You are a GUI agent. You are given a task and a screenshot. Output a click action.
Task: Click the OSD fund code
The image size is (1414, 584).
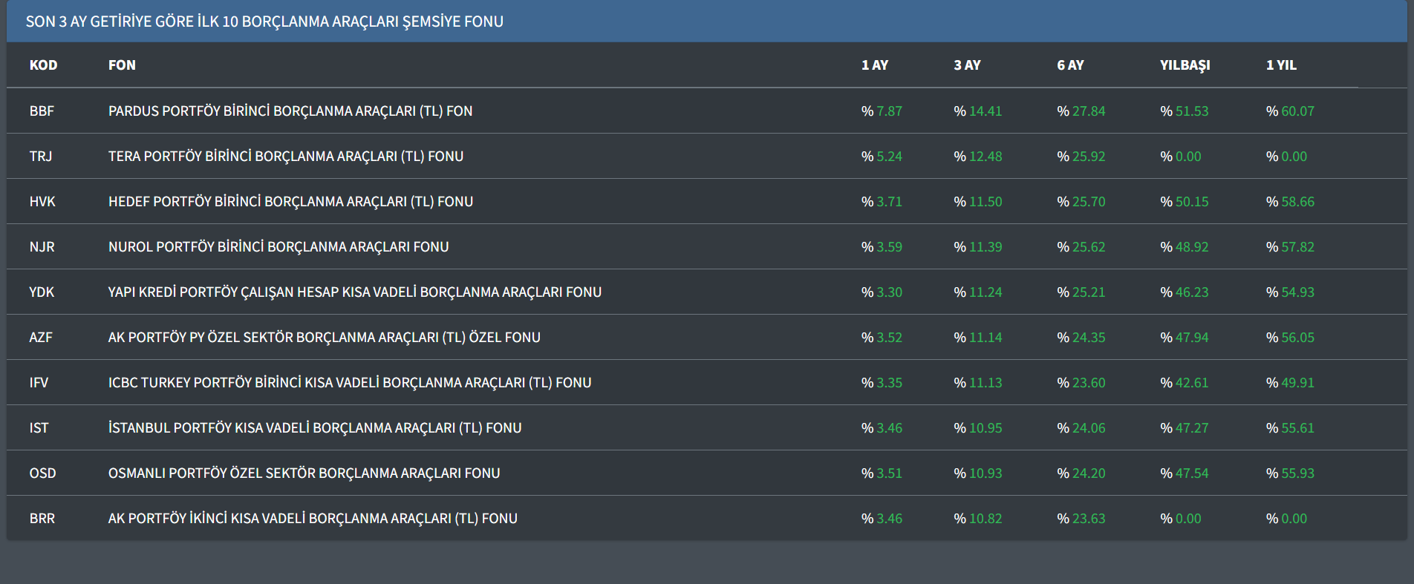pyautogui.click(x=42, y=473)
